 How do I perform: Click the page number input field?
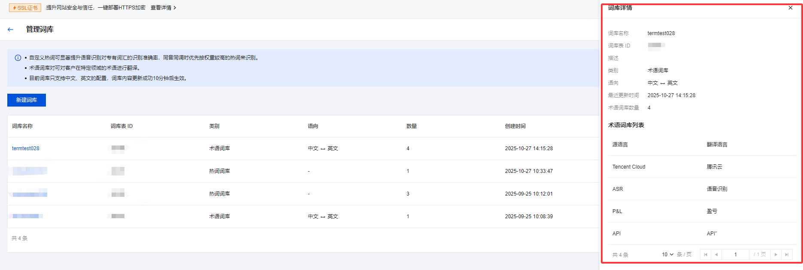[x=735, y=255]
